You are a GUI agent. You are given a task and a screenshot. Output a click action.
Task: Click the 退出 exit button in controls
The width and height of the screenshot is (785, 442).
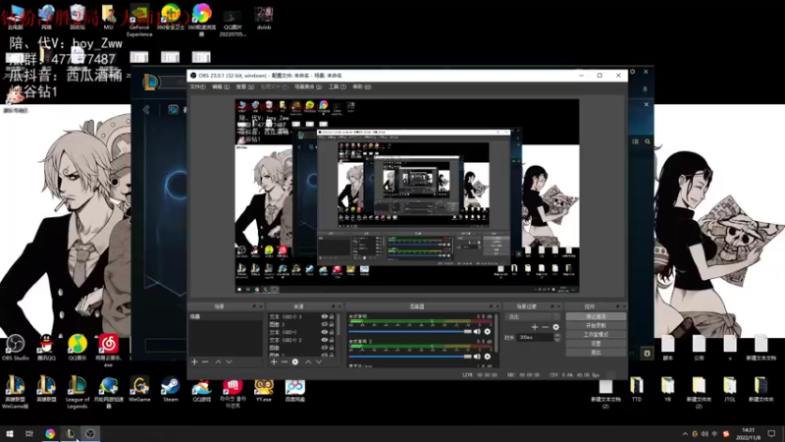[596, 353]
